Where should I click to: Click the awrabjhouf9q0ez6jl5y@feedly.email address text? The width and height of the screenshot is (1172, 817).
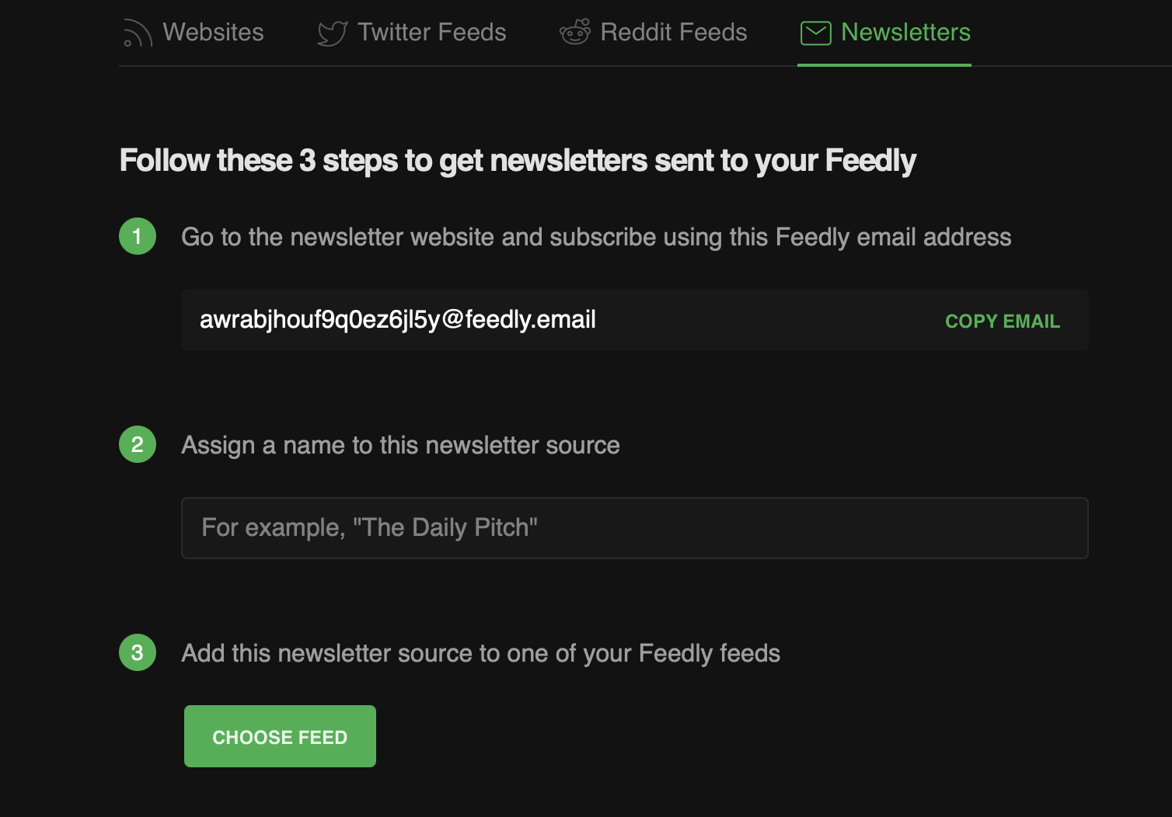398,319
